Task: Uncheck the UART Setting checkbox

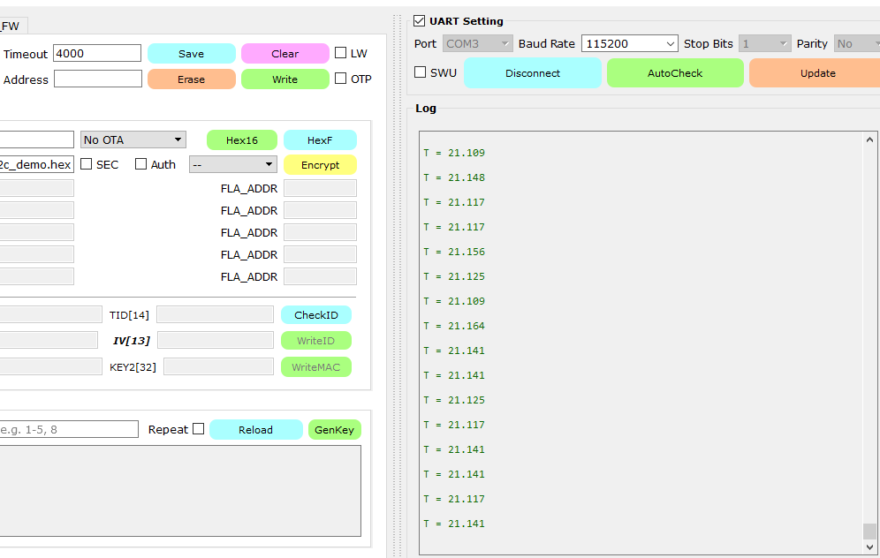Action: tap(420, 21)
